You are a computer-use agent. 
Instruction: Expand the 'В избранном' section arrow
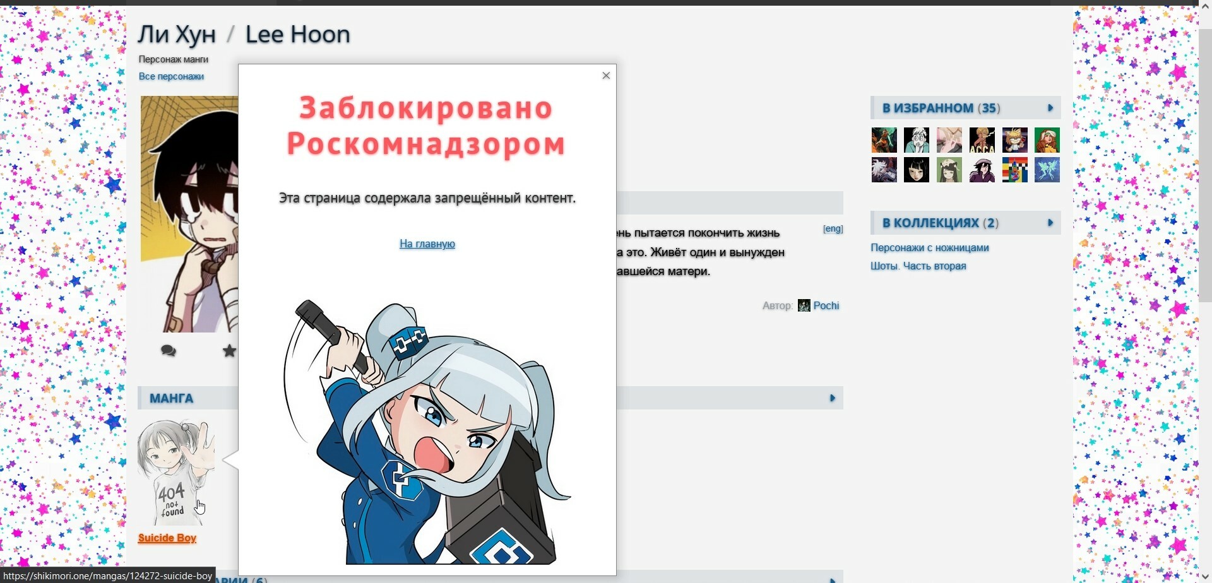coord(1050,108)
